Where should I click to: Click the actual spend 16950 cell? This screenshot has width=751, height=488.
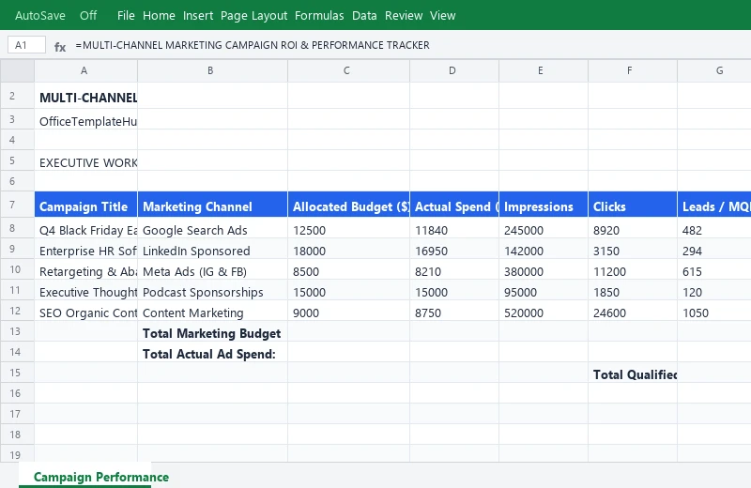(x=454, y=249)
